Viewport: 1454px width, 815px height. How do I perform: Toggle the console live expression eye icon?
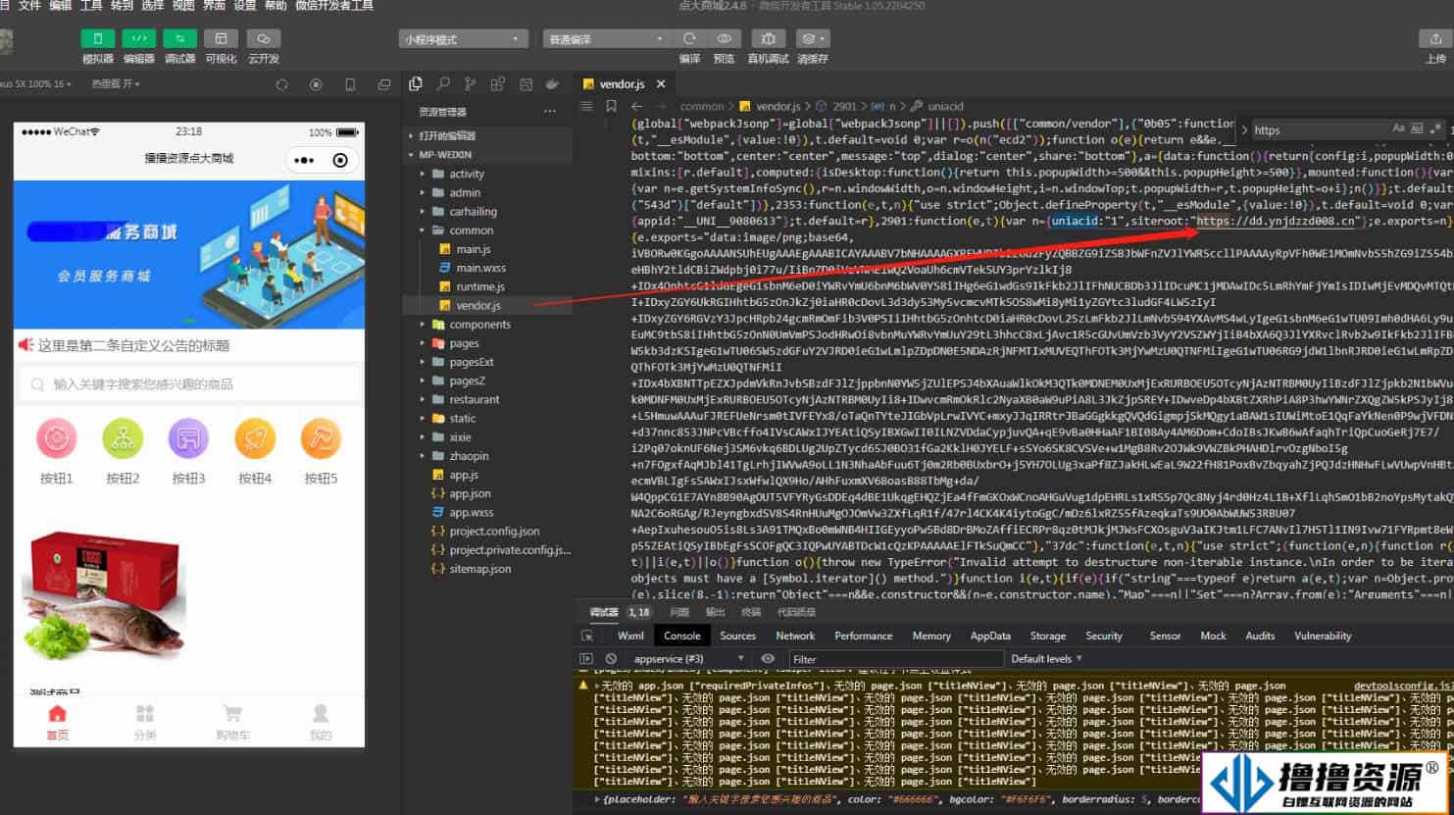(768, 659)
